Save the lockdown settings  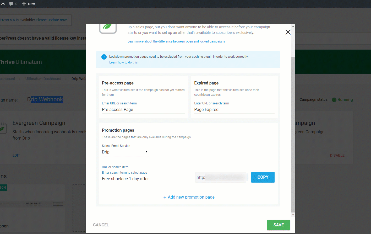click(279, 225)
